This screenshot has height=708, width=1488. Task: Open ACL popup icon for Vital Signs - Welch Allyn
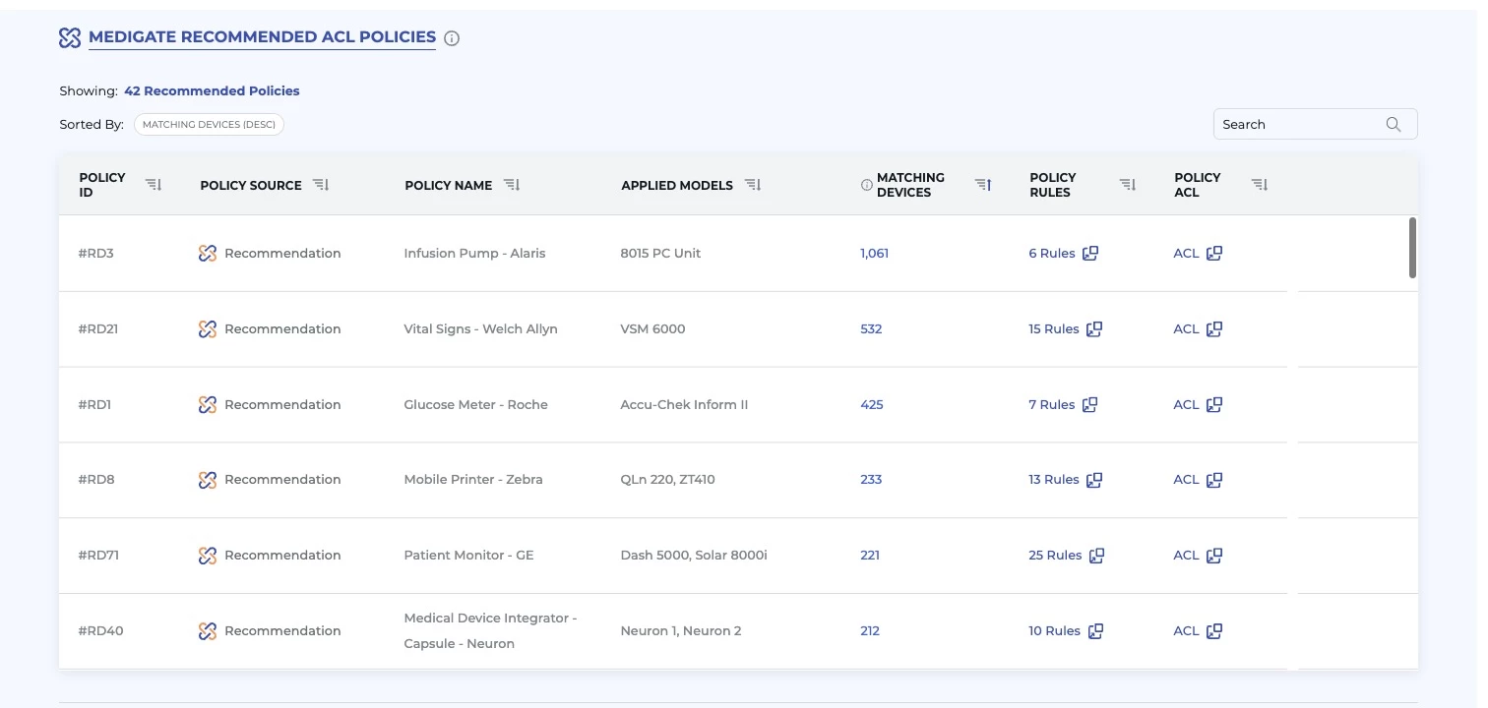[x=1214, y=329]
